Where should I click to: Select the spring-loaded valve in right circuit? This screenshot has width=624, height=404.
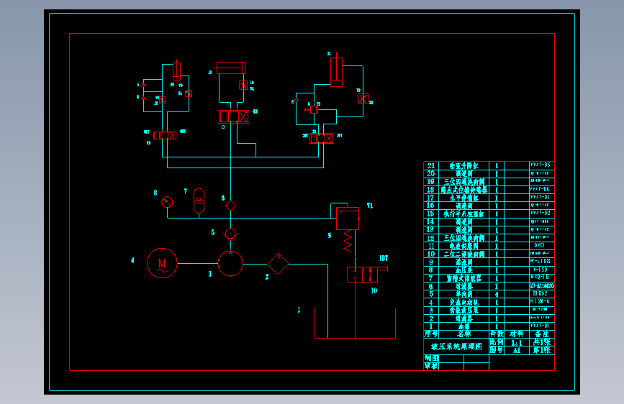click(x=312, y=109)
